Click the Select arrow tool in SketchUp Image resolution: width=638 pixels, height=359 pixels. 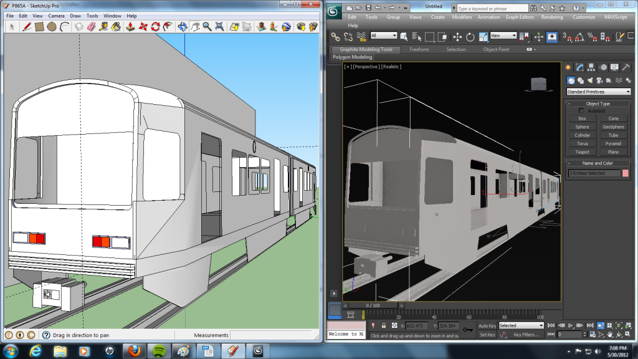tap(12, 27)
